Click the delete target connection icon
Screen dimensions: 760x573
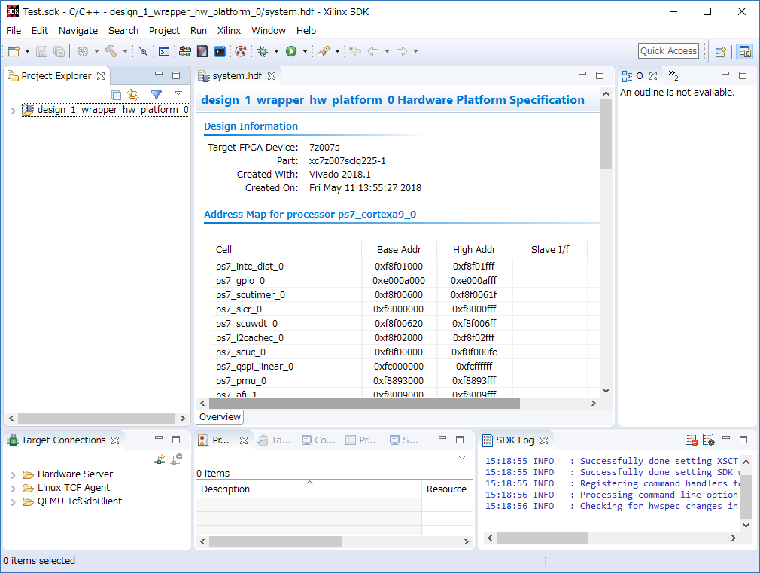176,459
